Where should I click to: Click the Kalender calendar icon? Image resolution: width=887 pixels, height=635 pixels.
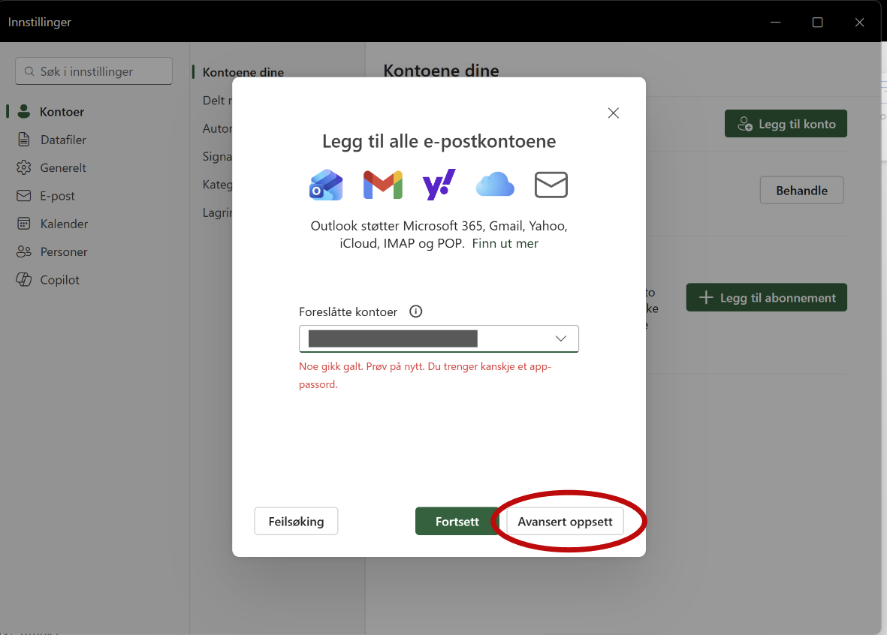[24, 224]
